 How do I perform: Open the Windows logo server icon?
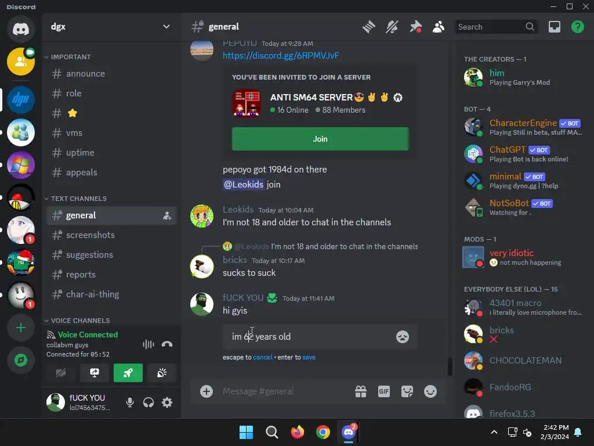click(21, 165)
